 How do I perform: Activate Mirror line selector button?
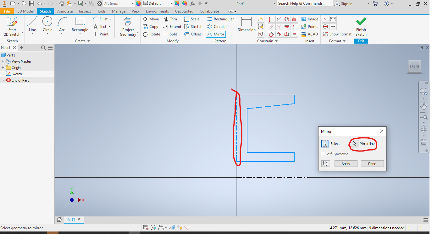pos(354,144)
